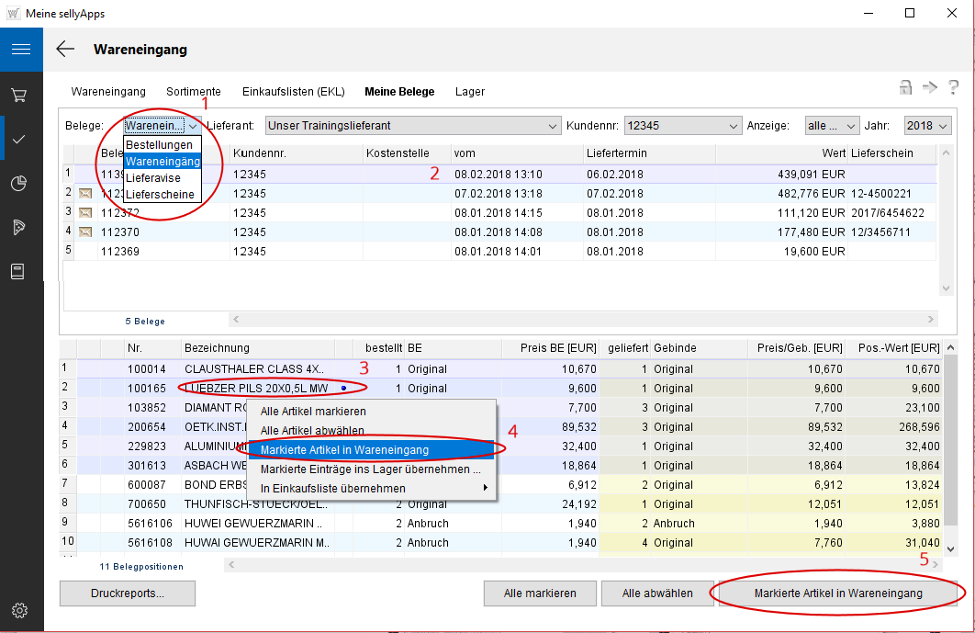This screenshot has width=975, height=633.
Task: Click the Druckreports... button
Action: (x=128, y=593)
